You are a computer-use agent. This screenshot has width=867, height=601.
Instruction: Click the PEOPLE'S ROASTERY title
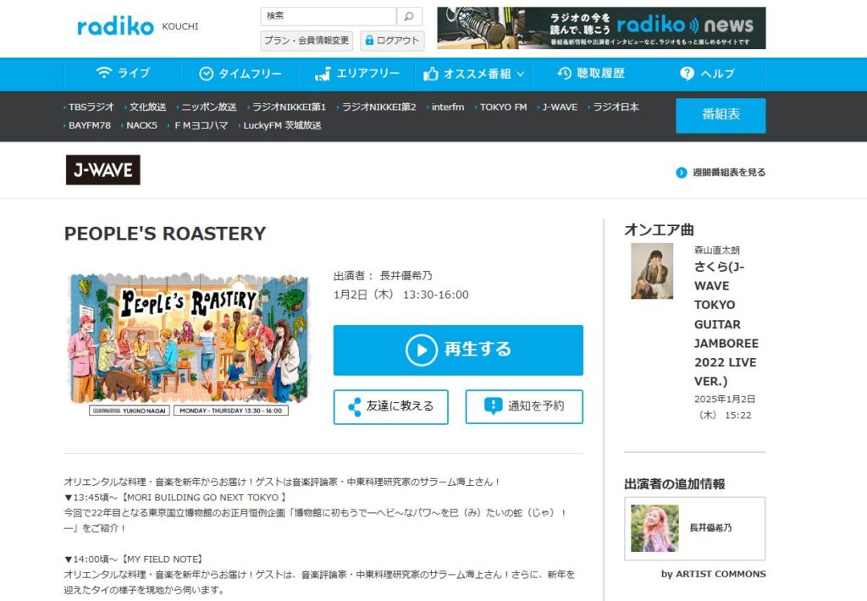coord(165,234)
